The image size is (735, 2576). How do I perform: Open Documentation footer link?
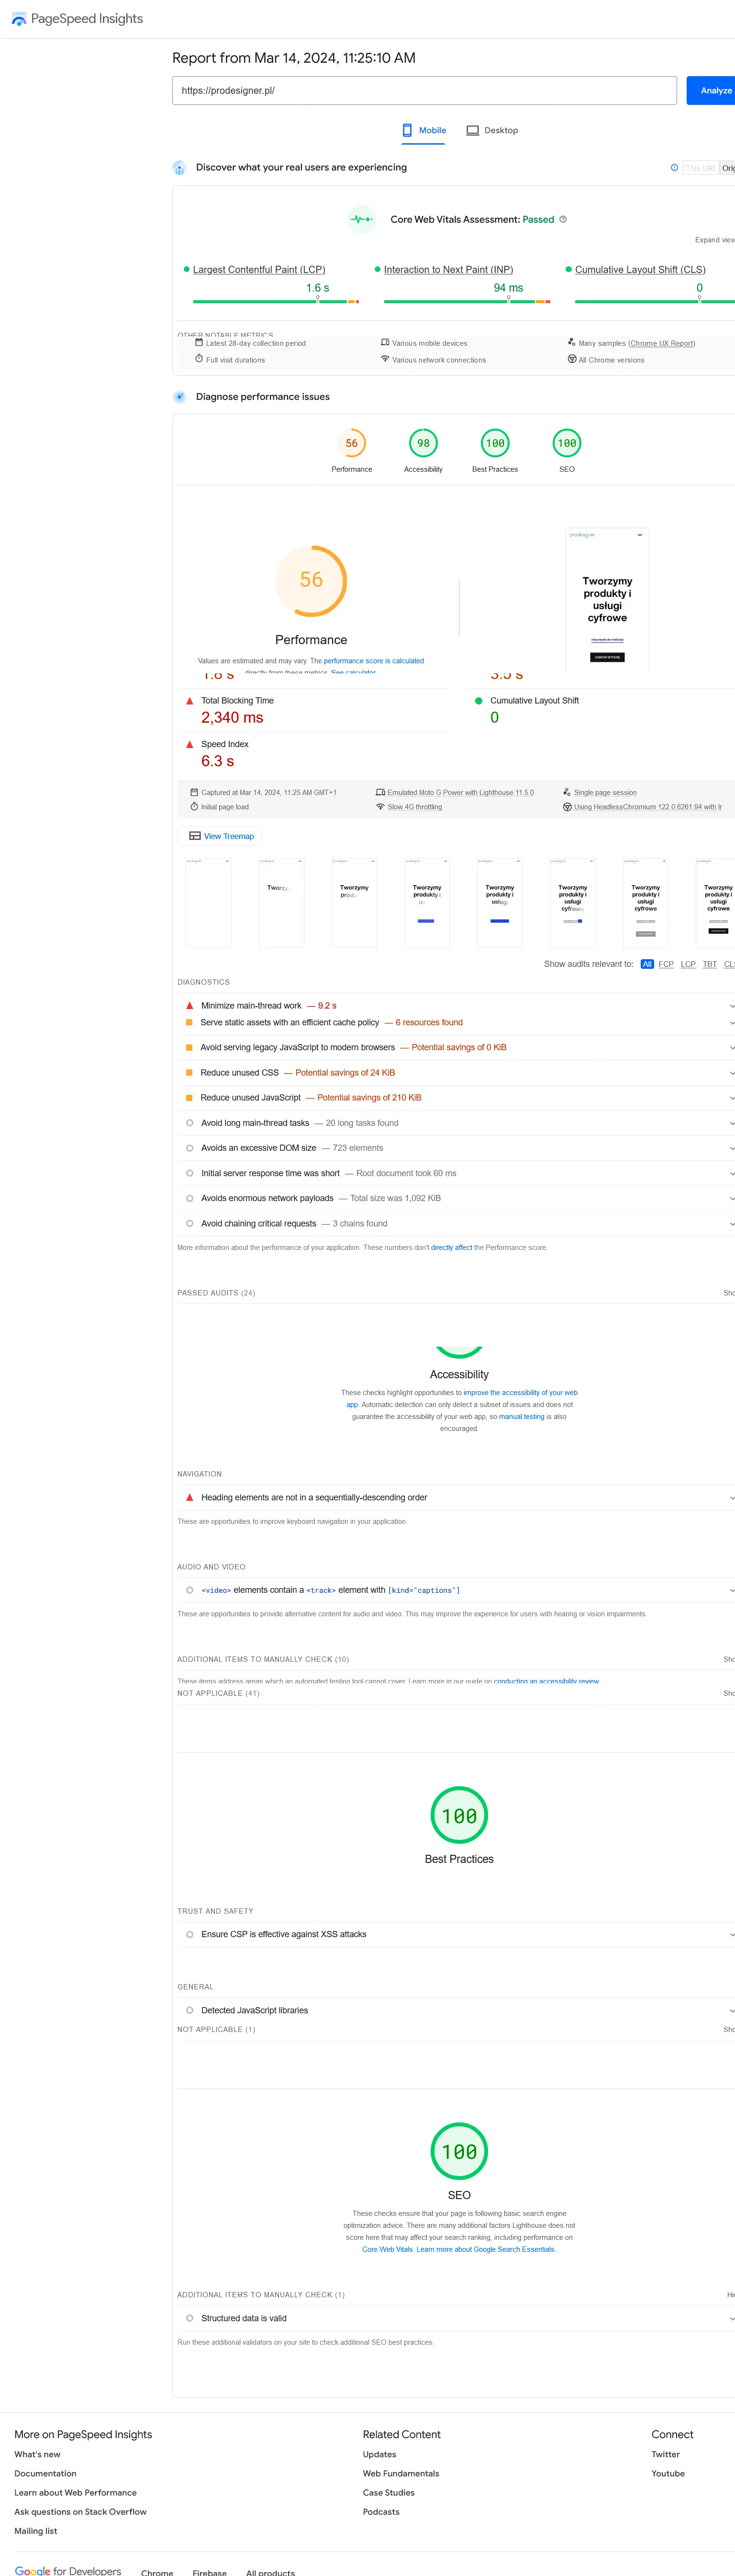[45, 2474]
